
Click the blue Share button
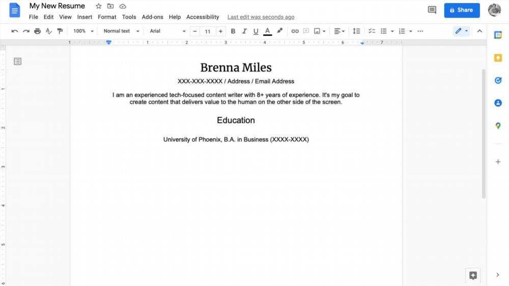pos(462,10)
